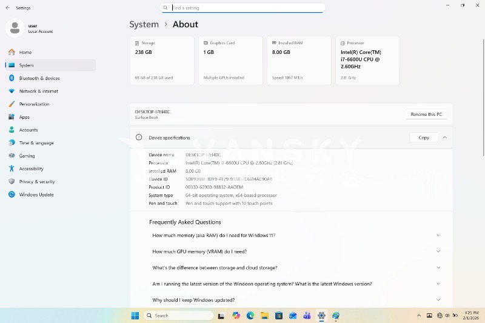Click the Settings gear taskbar icon
The width and height of the screenshot is (485, 323).
(321, 316)
